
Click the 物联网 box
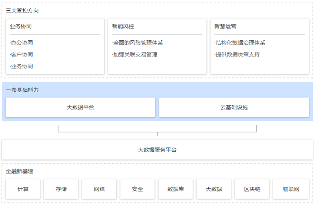click(x=291, y=189)
